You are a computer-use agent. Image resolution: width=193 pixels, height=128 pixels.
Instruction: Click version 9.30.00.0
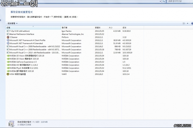point(127,31)
